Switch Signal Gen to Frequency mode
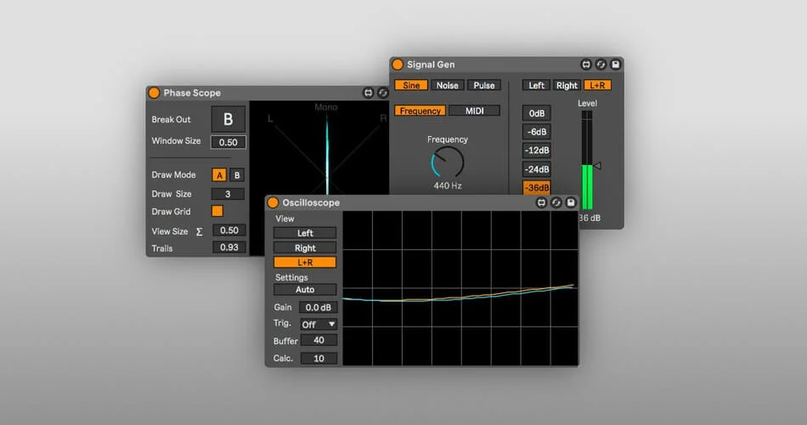Image resolution: width=807 pixels, height=425 pixels. (x=420, y=110)
